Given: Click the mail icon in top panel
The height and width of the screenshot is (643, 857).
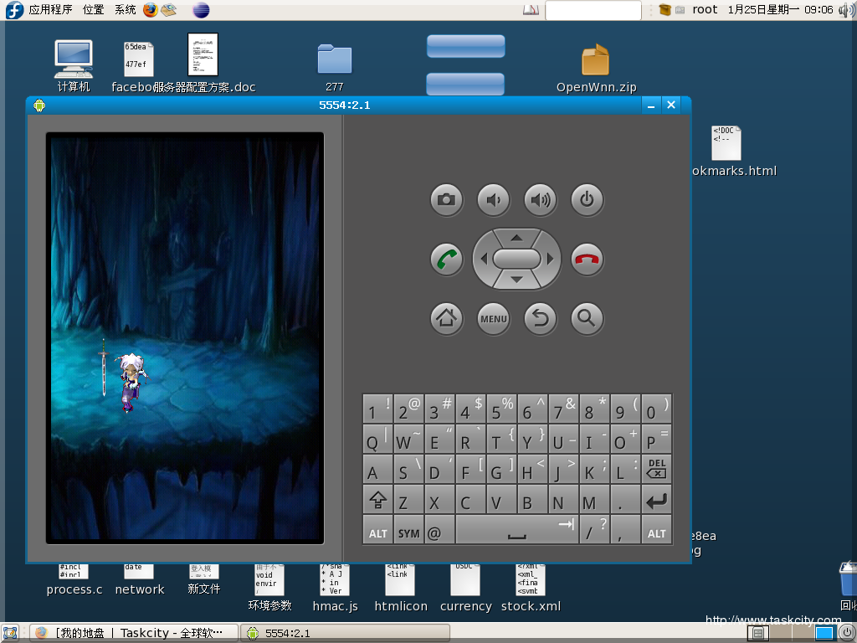Looking at the screenshot, I should click(169, 10).
